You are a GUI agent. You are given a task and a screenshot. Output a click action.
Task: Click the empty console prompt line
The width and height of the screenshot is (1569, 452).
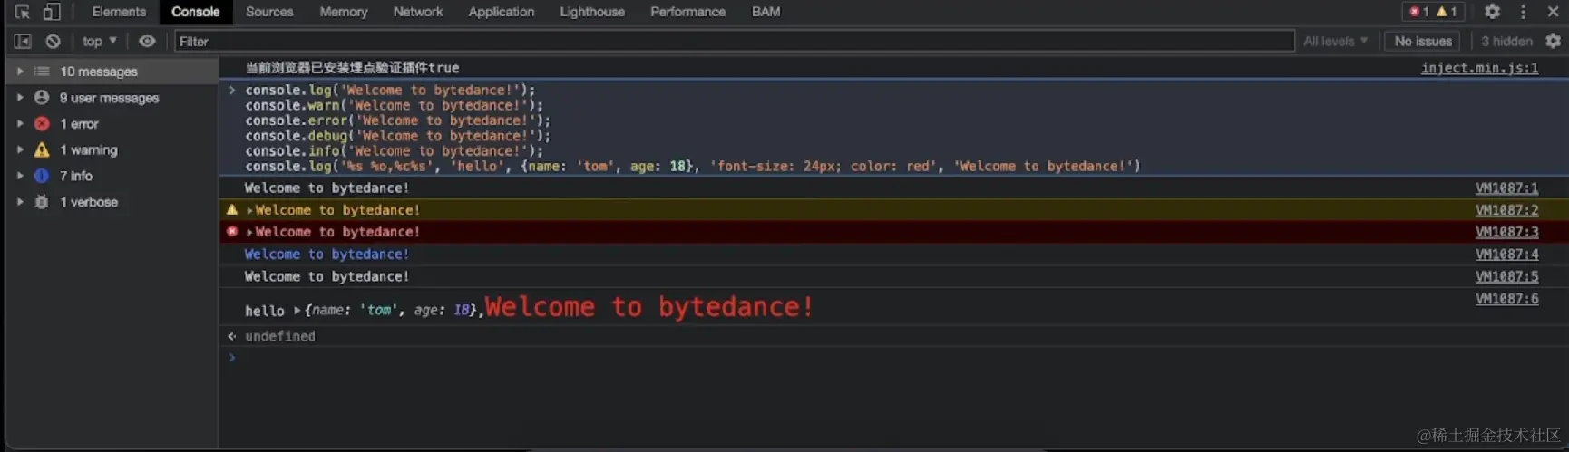click(893, 358)
